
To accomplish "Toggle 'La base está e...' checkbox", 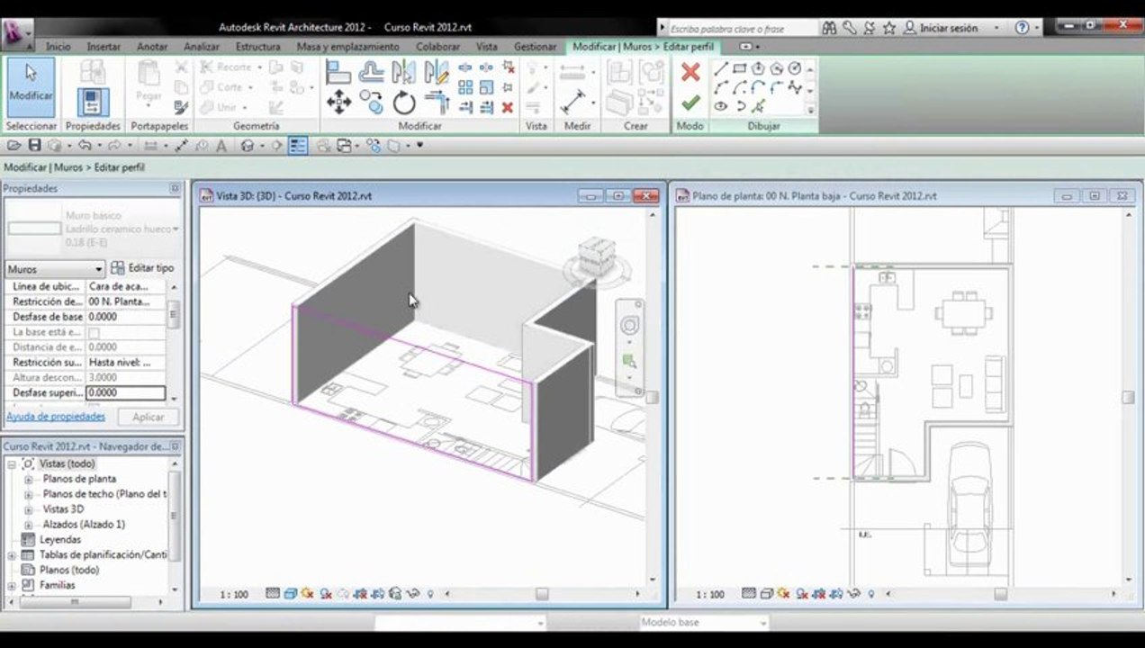I will tap(94, 332).
